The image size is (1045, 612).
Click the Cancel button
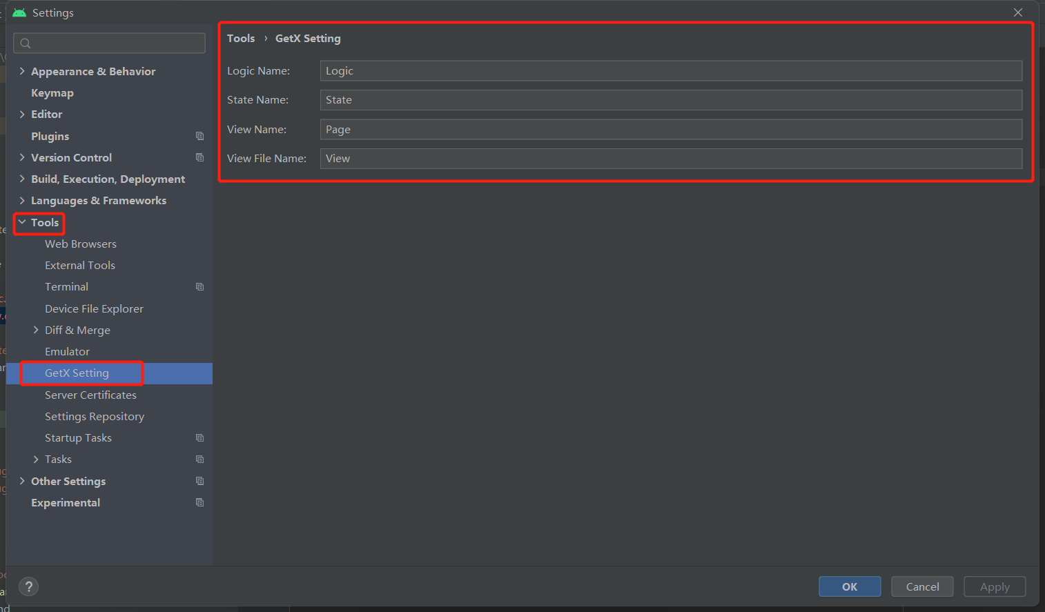point(922,586)
